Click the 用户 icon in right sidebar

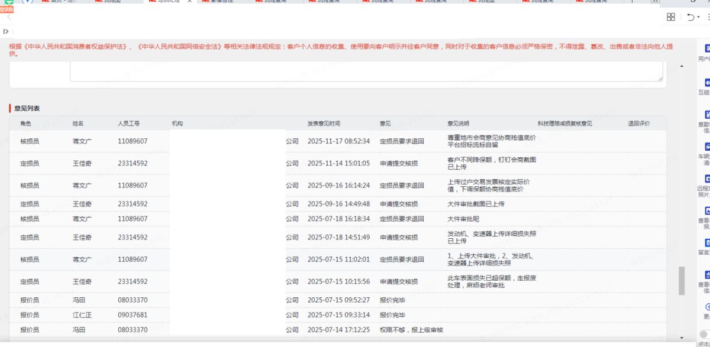click(706, 49)
